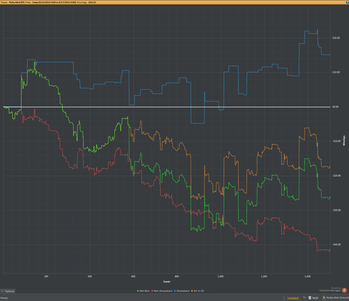Click the vertical Winnings axis title

tap(344, 141)
